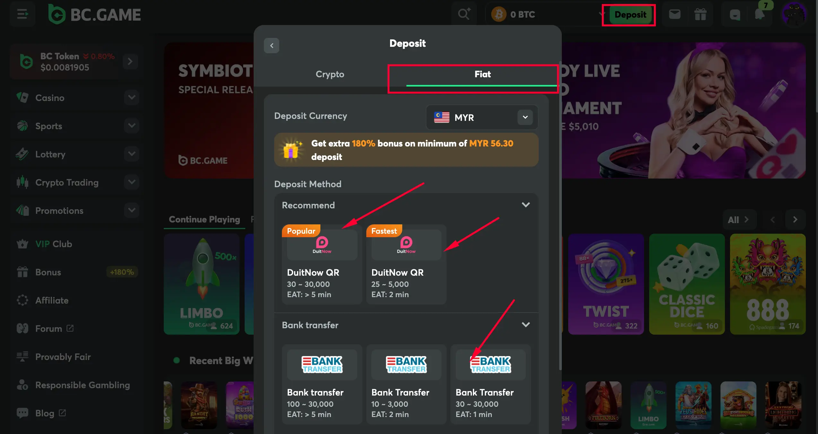
Task: Show previous games with left arrow
Action: 772,220
